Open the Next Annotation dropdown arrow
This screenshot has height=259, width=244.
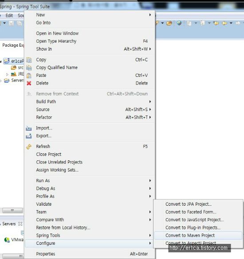point(196,23)
